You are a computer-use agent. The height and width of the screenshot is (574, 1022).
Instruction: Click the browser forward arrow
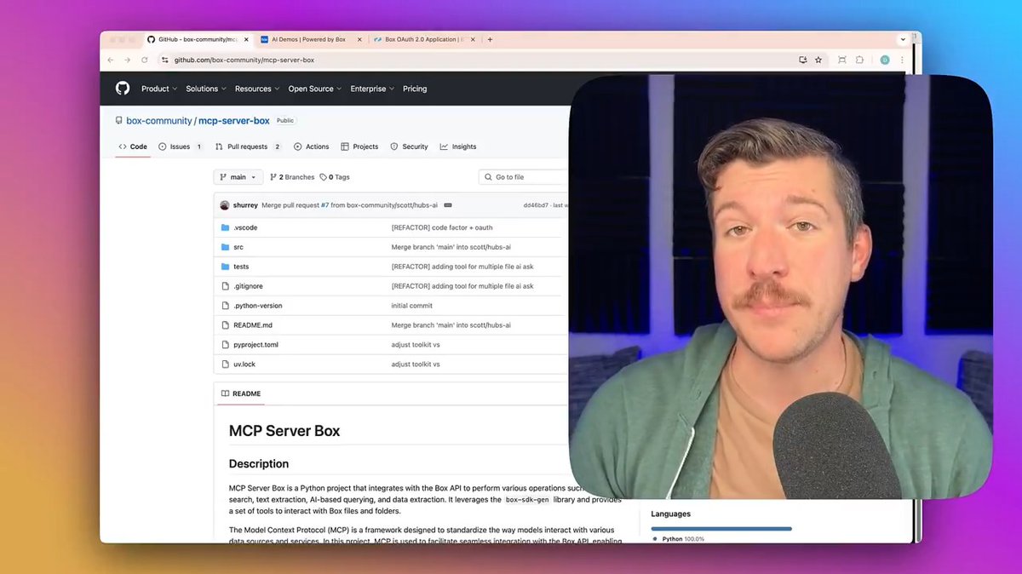click(x=128, y=60)
